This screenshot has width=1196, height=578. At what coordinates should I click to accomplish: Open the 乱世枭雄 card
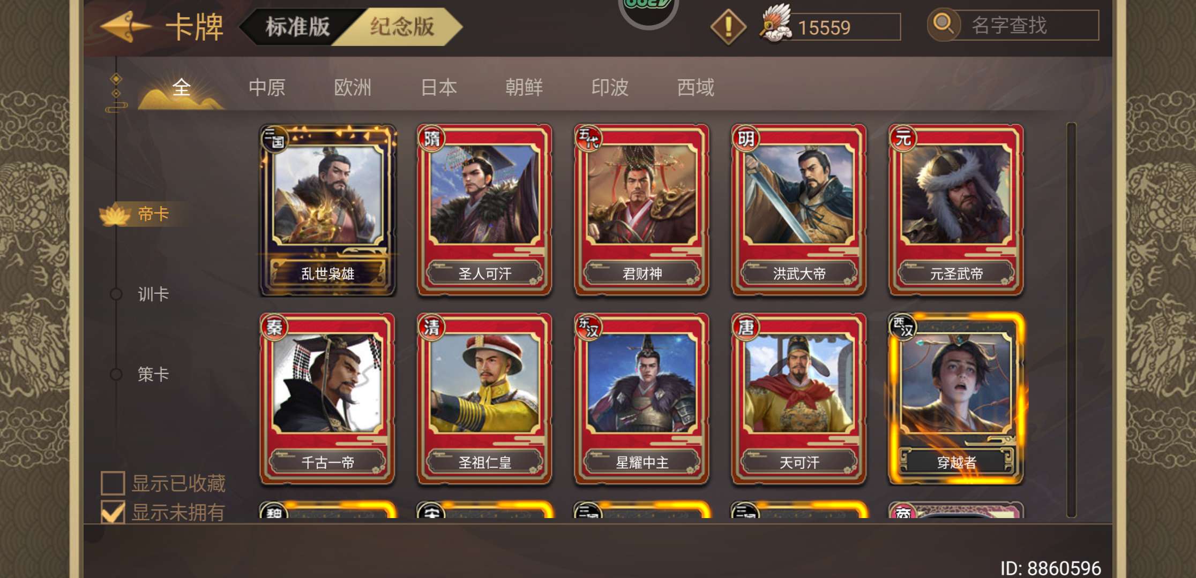328,210
